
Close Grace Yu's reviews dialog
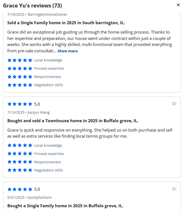pos(178,5)
